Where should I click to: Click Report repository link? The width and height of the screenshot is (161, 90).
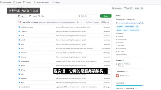(x=121, y=54)
